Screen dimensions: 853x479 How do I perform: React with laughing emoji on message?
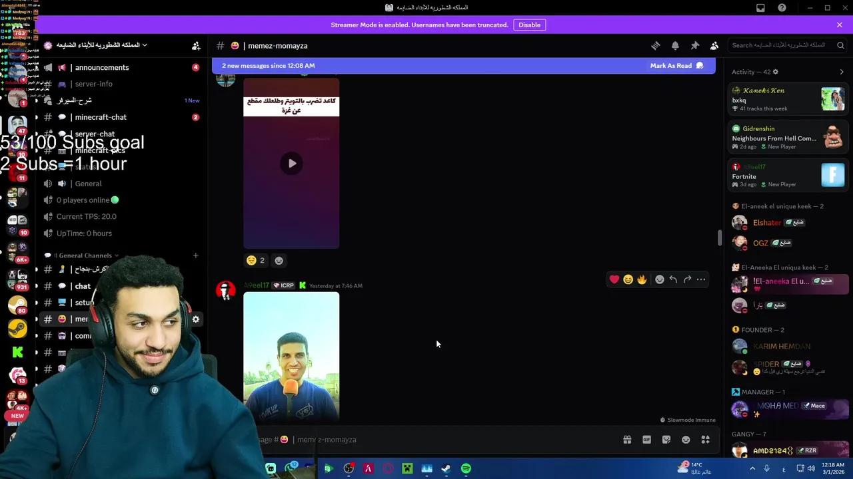pos(628,279)
